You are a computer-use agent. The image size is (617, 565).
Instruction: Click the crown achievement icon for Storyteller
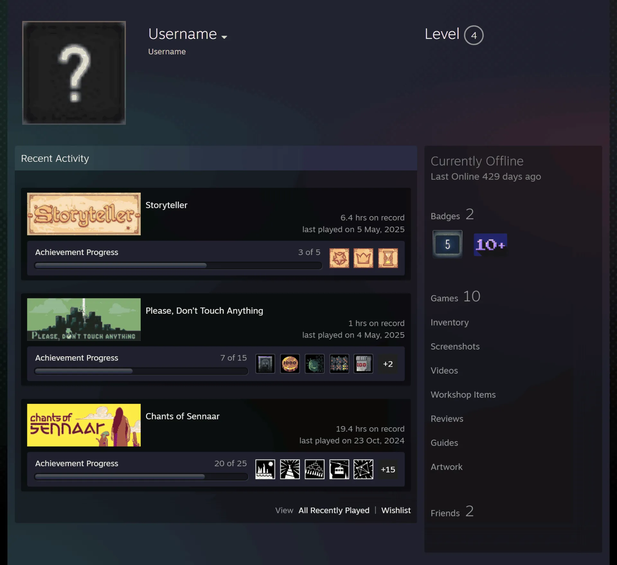[x=363, y=258]
